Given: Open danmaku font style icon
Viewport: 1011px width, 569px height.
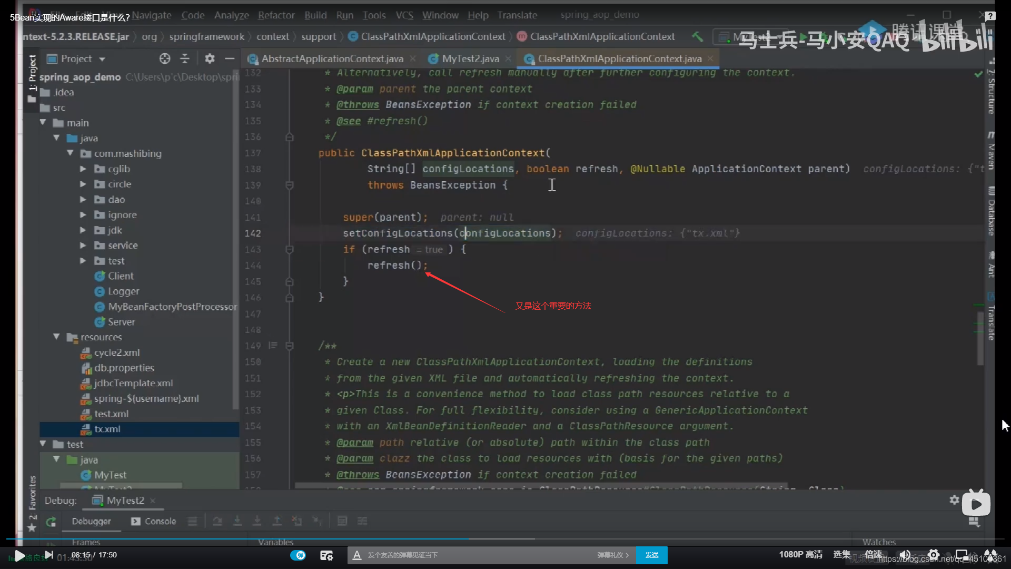Looking at the screenshot, I should click(356, 555).
